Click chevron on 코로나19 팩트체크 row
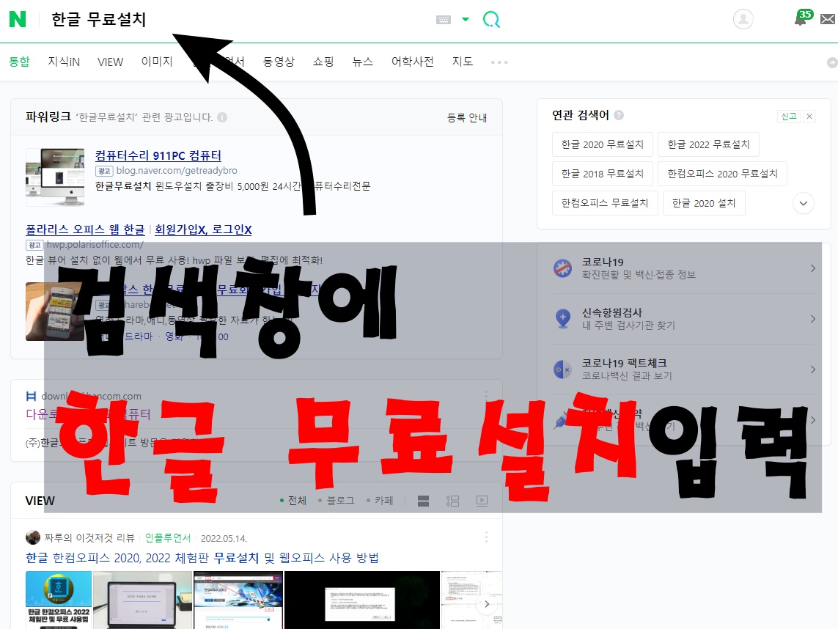The image size is (838, 629). [812, 369]
